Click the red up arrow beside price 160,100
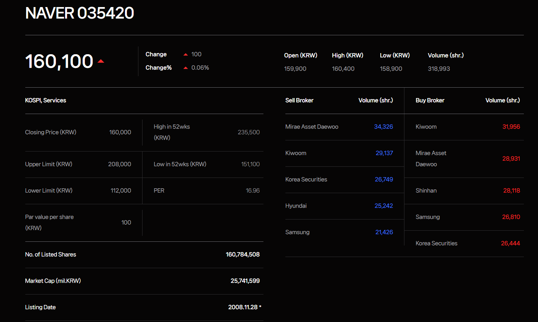This screenshot has height=322, width=538. tap(101, 61)
